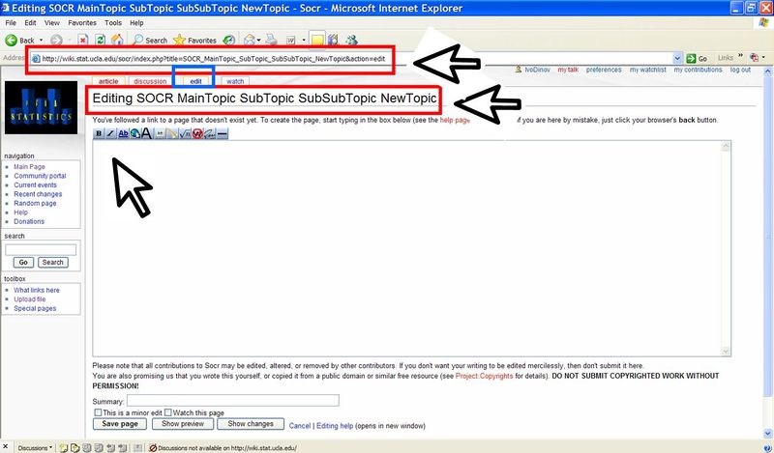Expand the address bar URL dropdown

[x=677, y=59]
